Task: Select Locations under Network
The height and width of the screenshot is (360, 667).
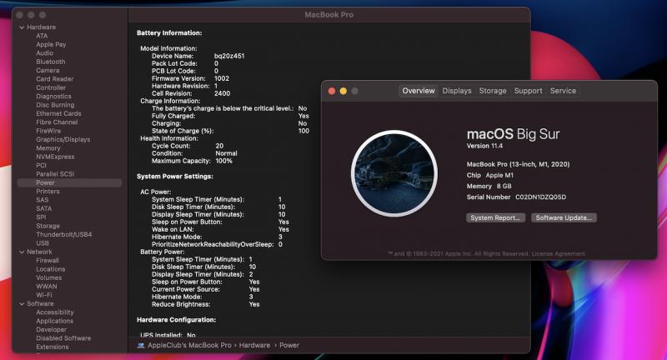Action: click(x=51, y=269)
